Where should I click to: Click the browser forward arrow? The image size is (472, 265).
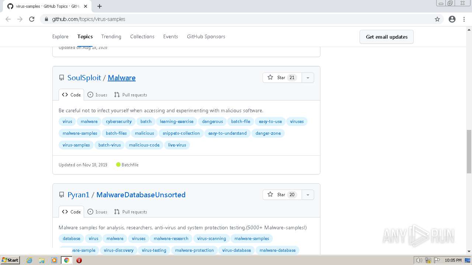pyautogui.click(x=20, y=19)
